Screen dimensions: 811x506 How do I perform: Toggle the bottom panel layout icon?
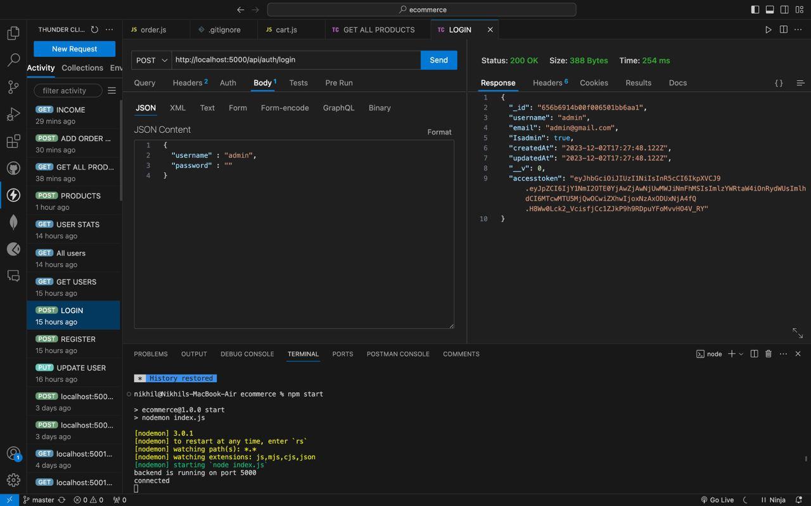click(x=770, y=9)
